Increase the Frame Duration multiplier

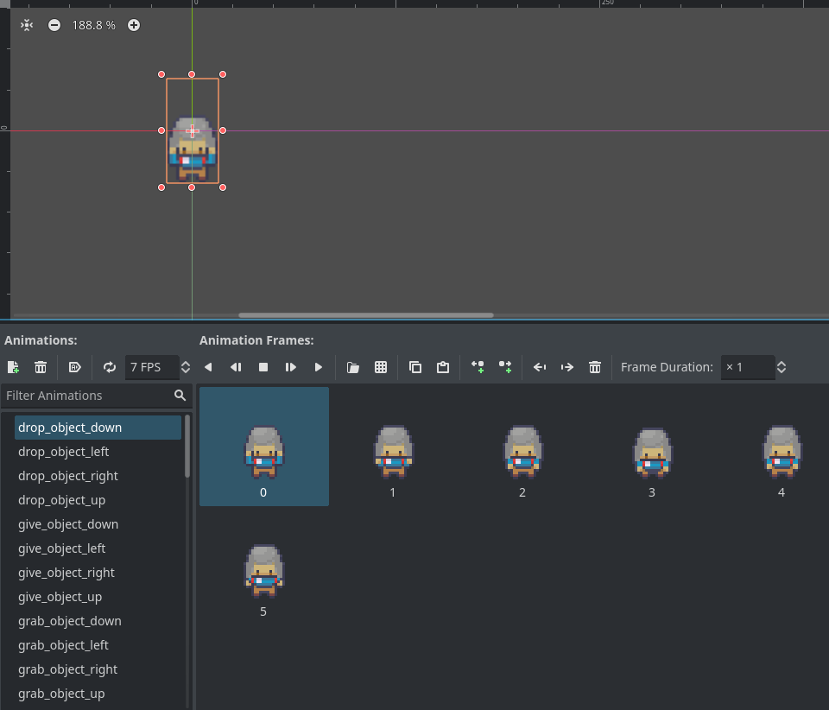click(782, 362)
